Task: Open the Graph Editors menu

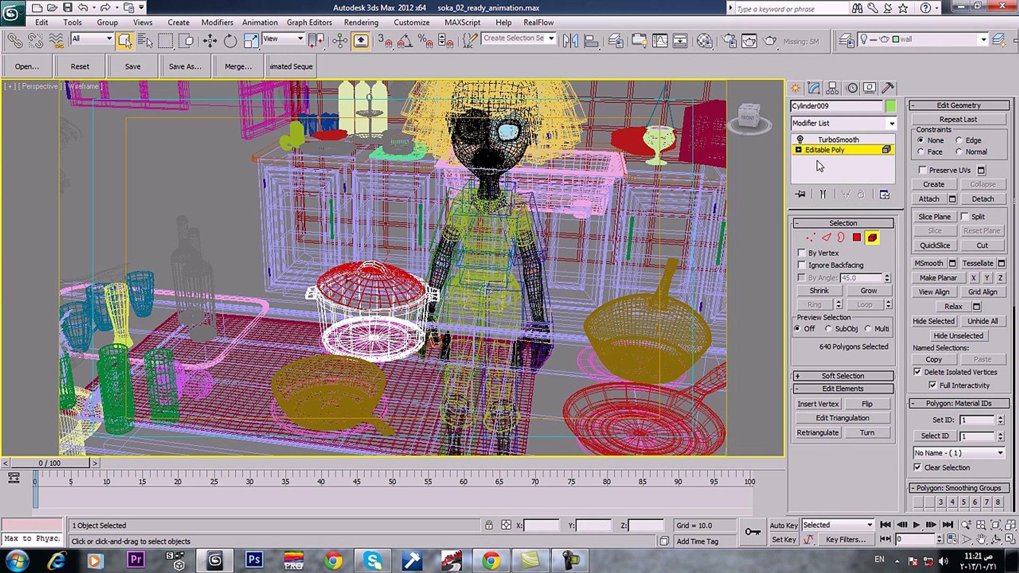Action: pos(309,22)
